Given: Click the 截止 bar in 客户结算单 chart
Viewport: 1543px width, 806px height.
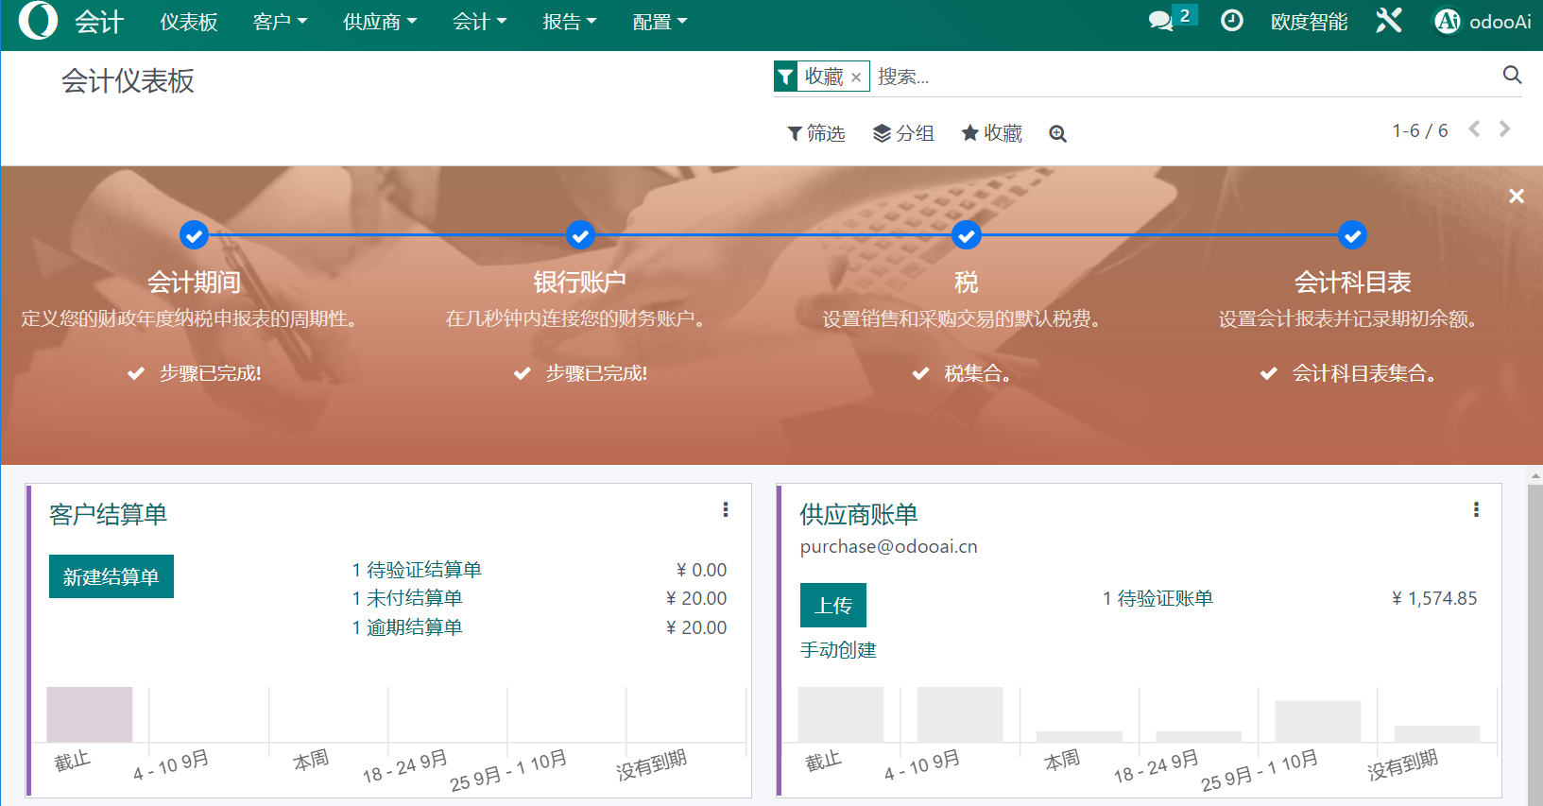Looking at the screenshot, I should click(90, 714).
